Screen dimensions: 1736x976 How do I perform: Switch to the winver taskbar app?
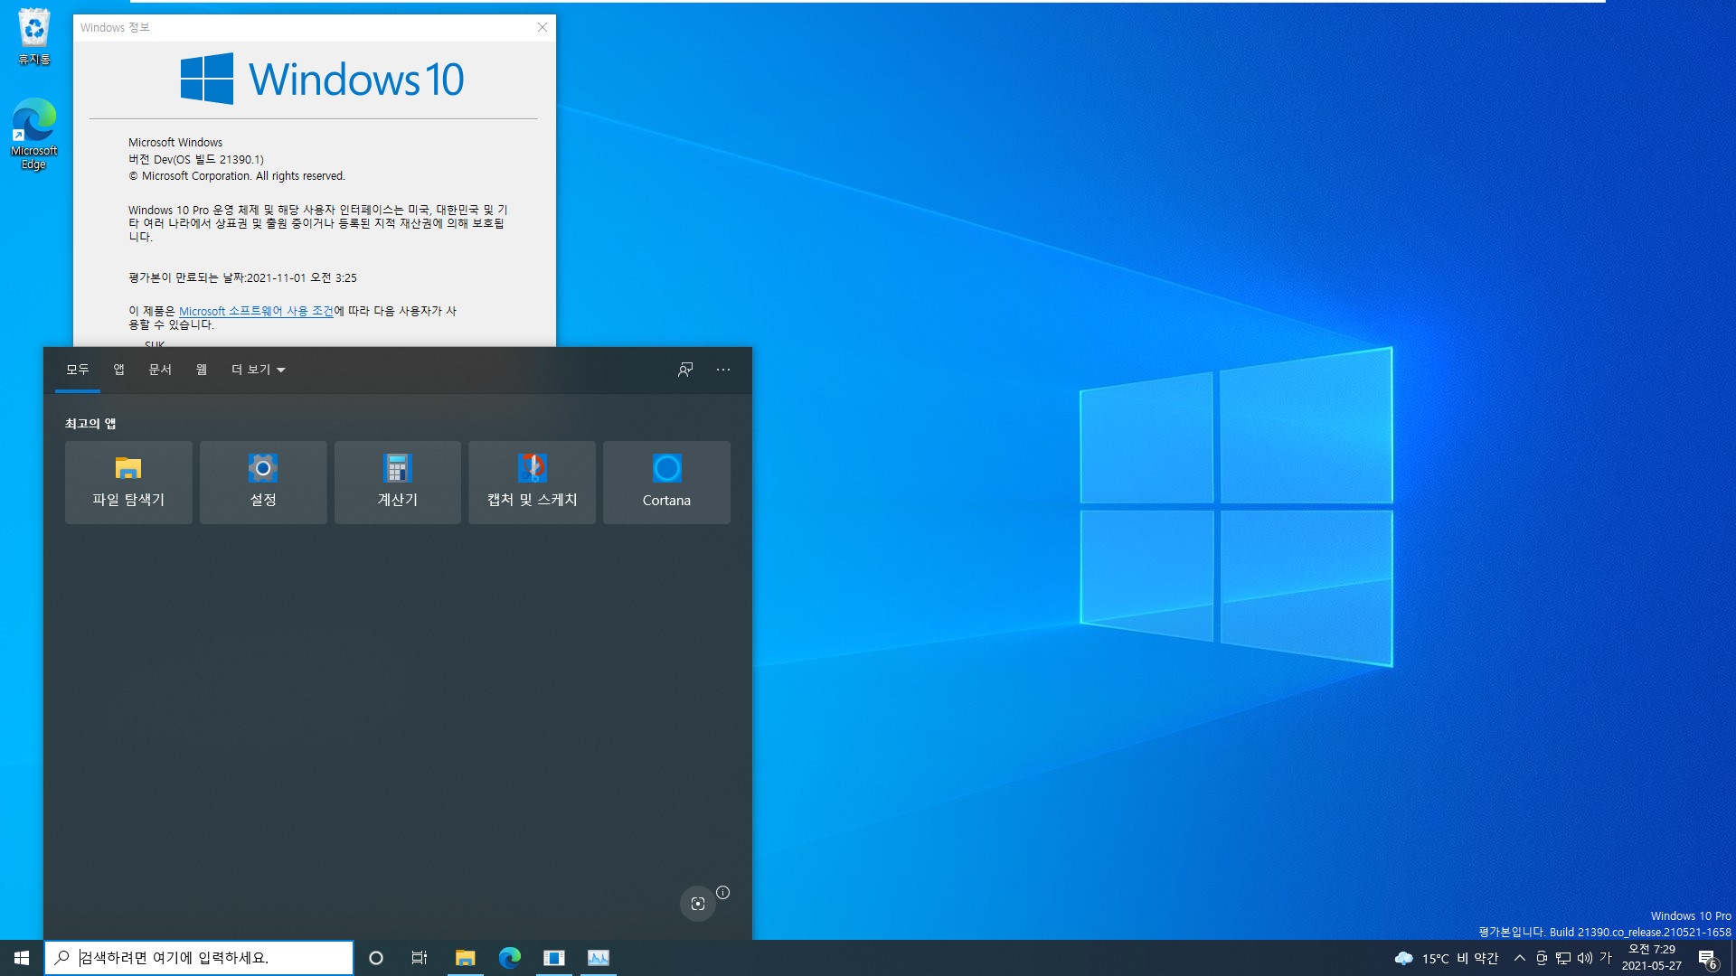(x=554, y=958)
